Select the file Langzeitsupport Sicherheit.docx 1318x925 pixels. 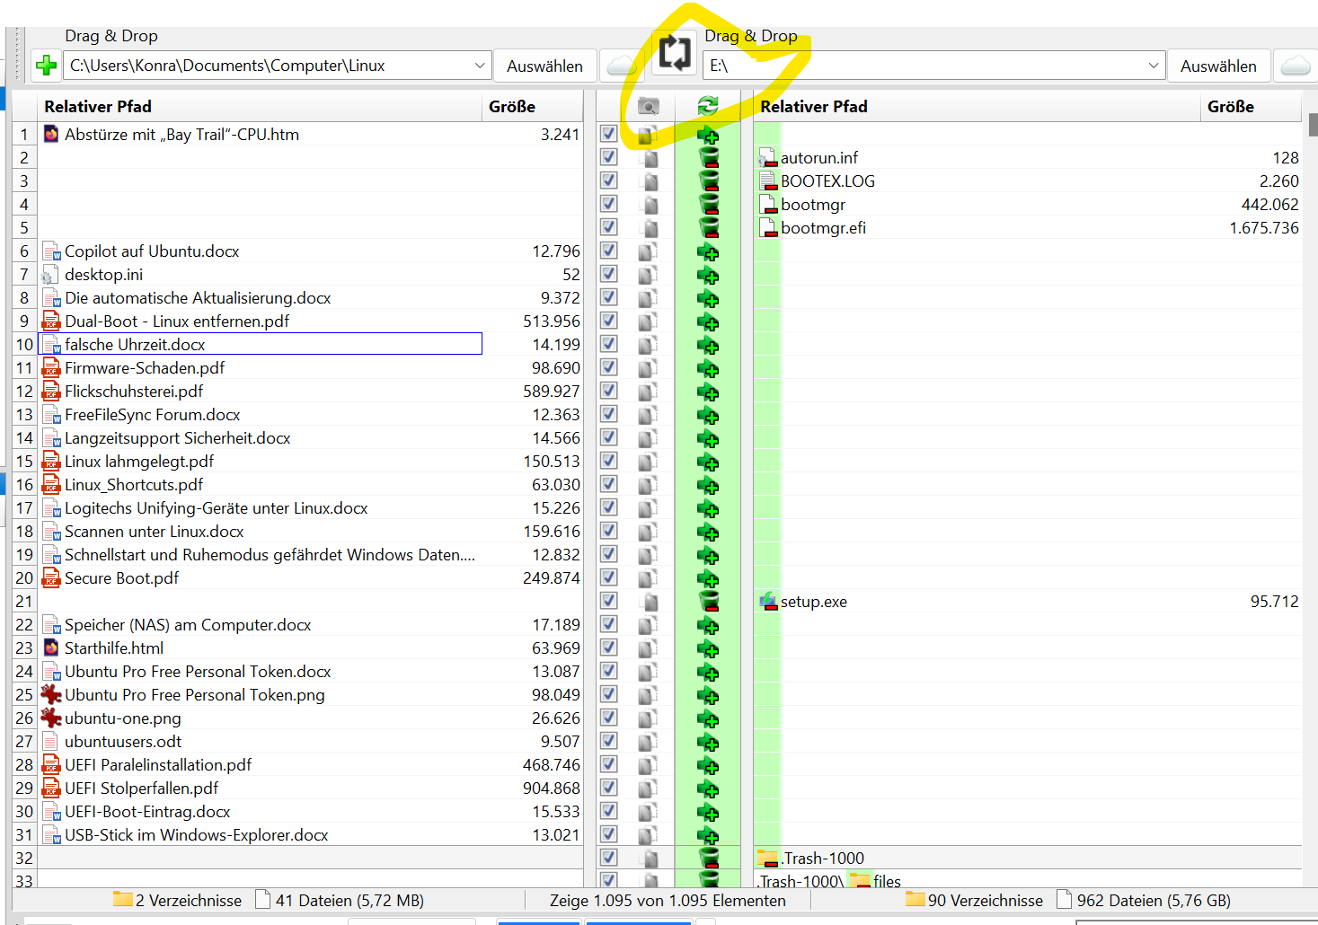tap(178, 438)
